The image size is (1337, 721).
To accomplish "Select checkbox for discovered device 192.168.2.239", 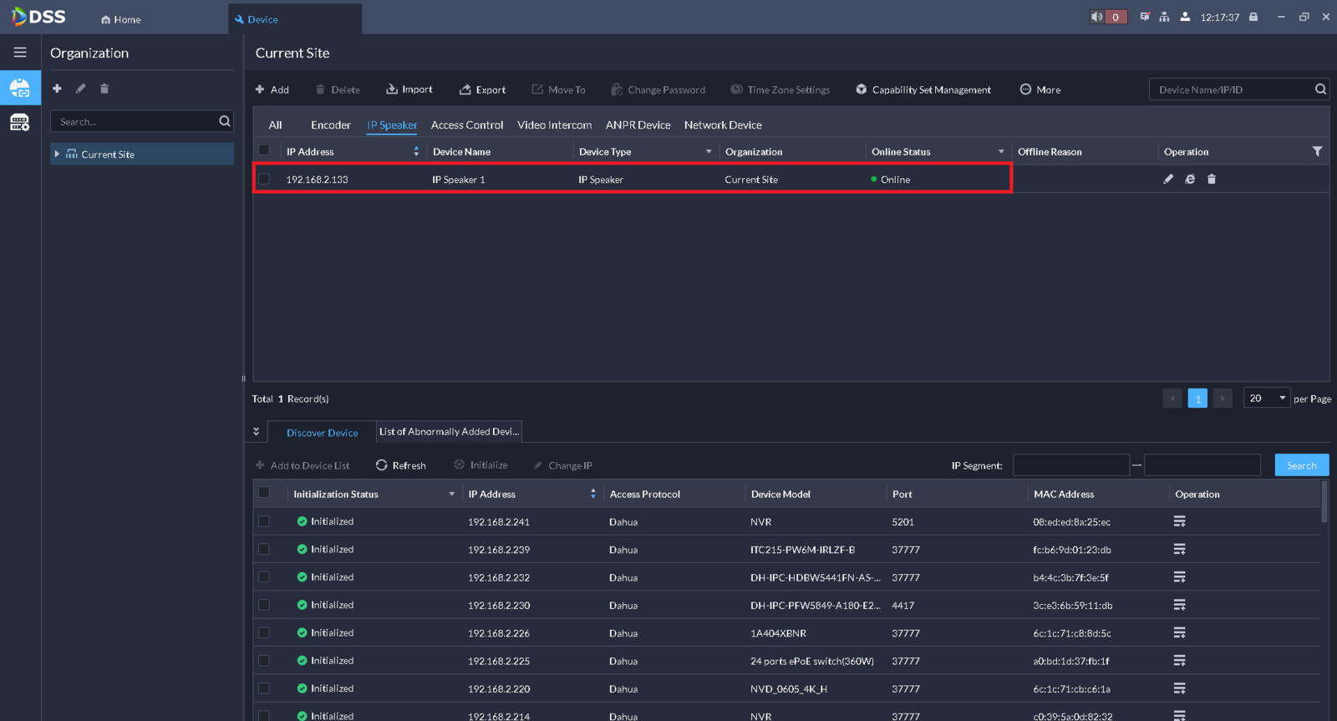I will click(x=264, y=549).
